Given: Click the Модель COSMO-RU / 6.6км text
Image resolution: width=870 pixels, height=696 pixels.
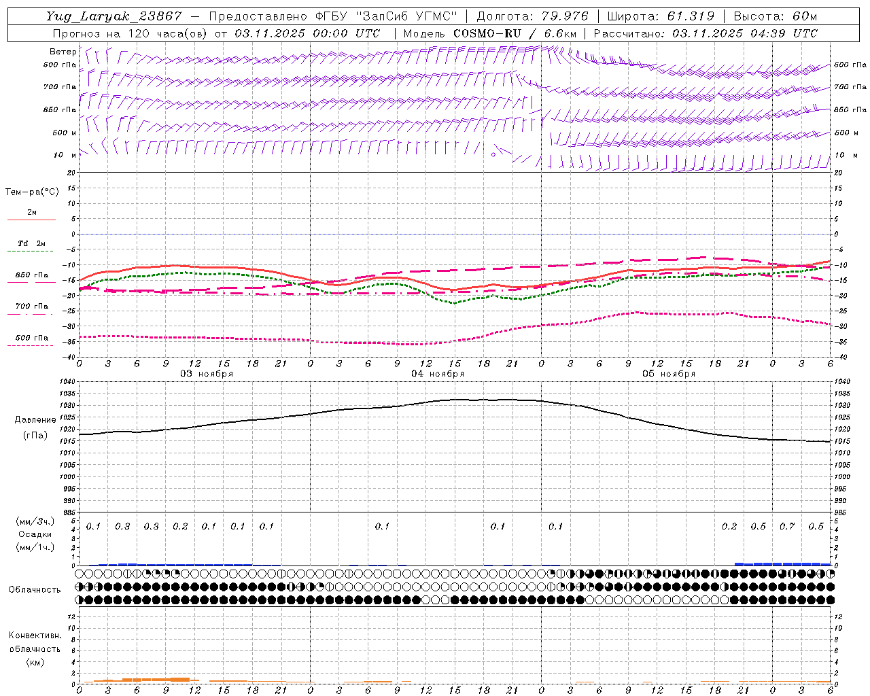Looking at the screenshot, I should pos(489,33).
